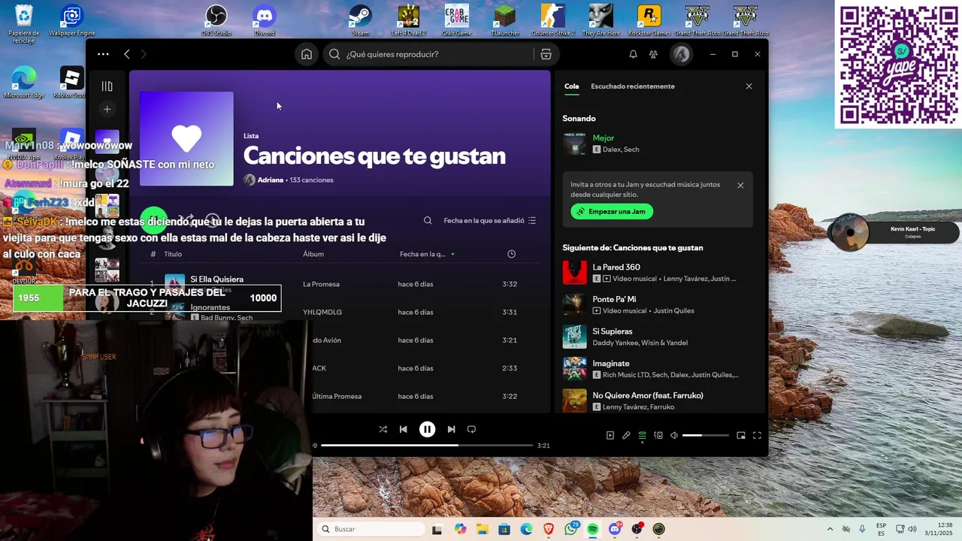Viewport: 962px width, 541px height.
Task: Switch to the Cola tab
Action: coord(572,86)
